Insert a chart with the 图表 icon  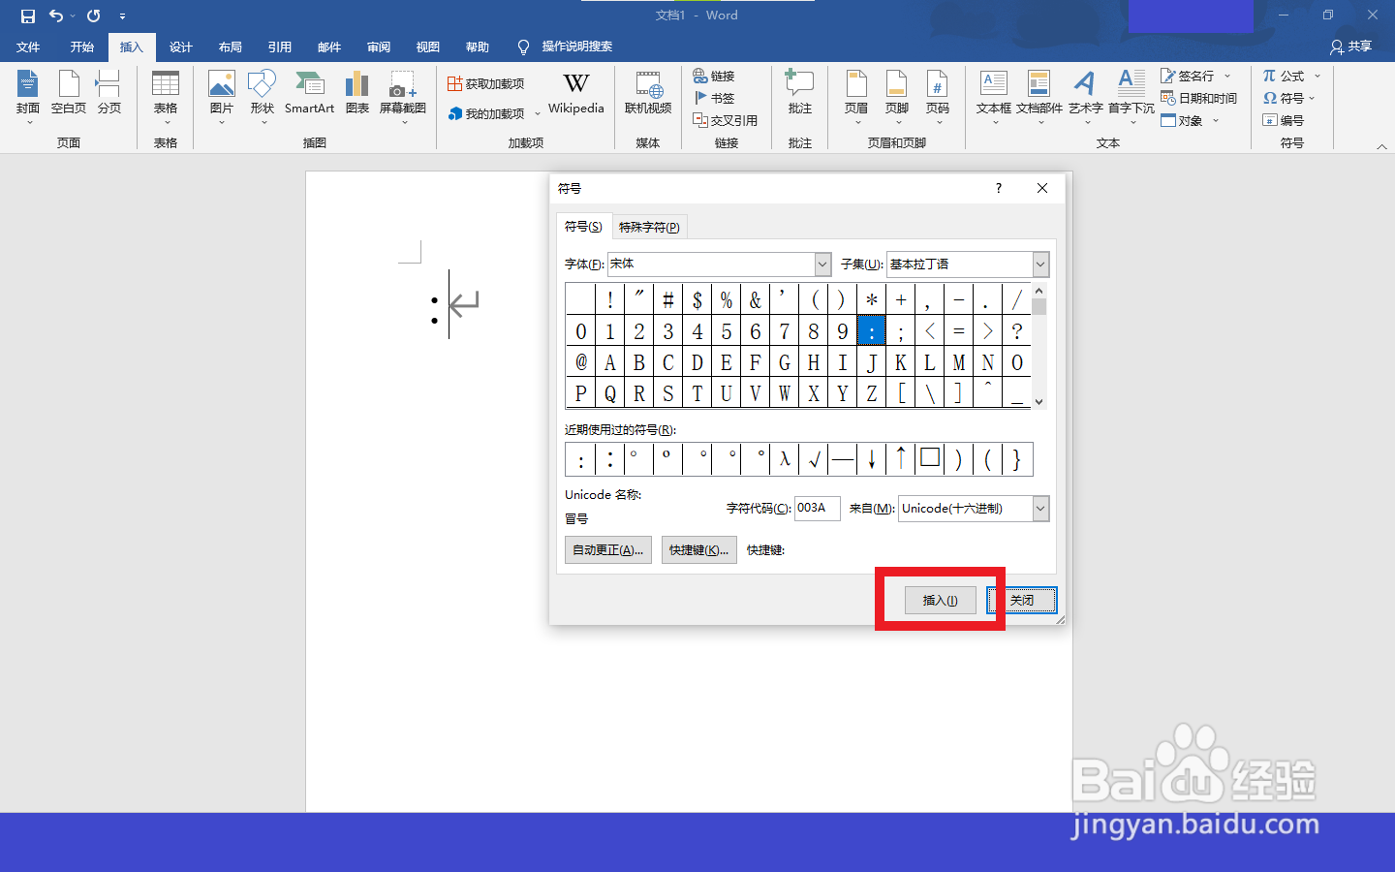[356, 92]
